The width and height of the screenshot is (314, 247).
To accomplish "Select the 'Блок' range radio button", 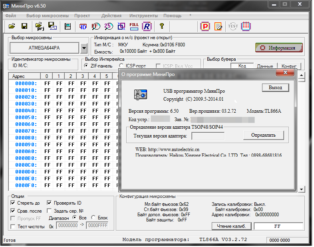I will click(x=93, y=218).
